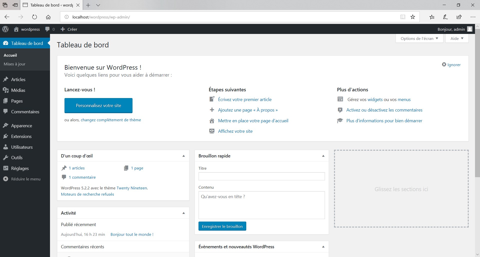
Task: Click the browser home icon
Action: [x=48, y=17]
